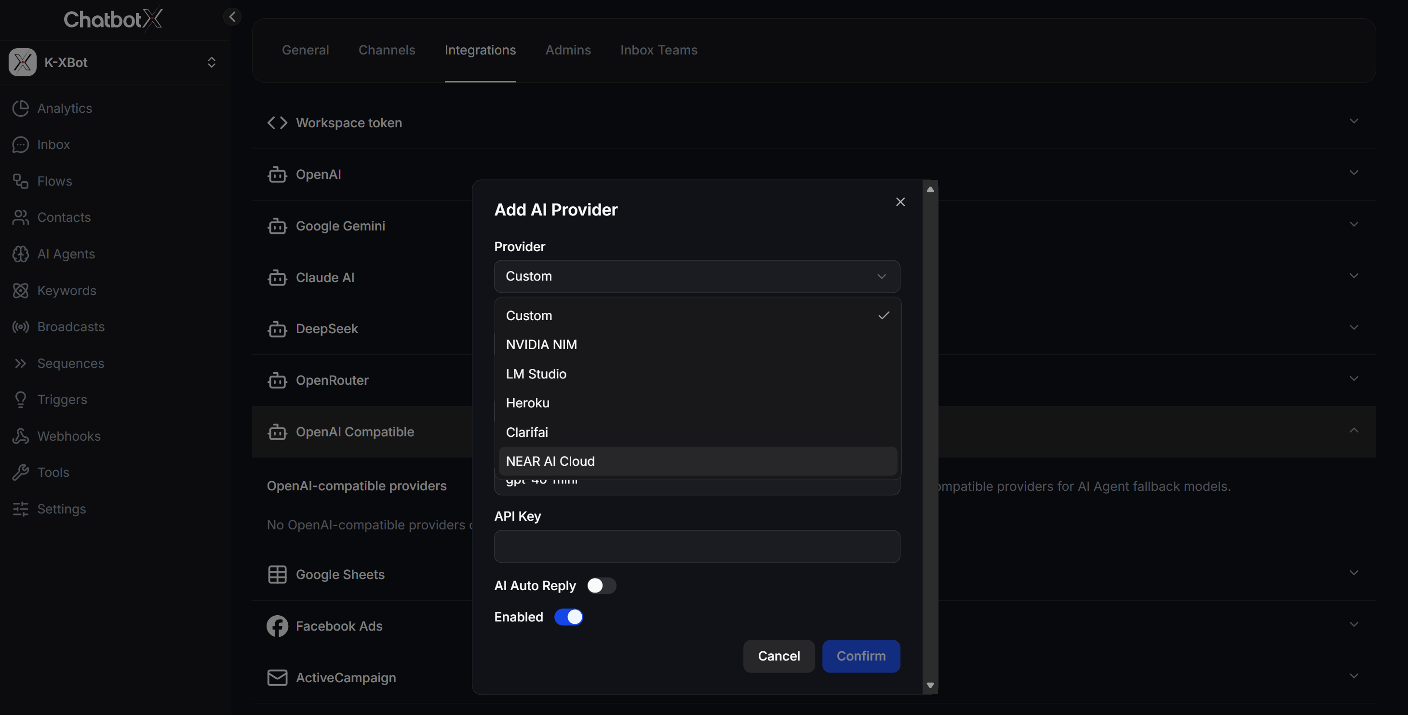Click the OpenRouter robot icon

click(x=277, y=380)
